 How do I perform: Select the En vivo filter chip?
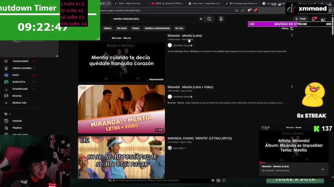point(179,28)
